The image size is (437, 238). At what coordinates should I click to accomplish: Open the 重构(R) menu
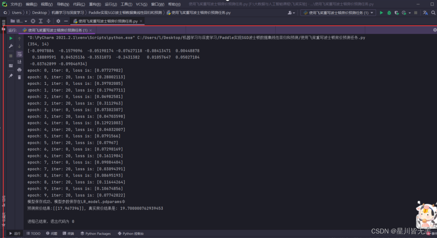[x=95, y=4]
